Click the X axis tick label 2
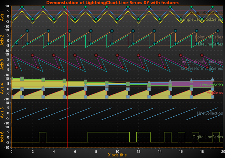This screenshot has width=225, height=158. tap(33, 152)
